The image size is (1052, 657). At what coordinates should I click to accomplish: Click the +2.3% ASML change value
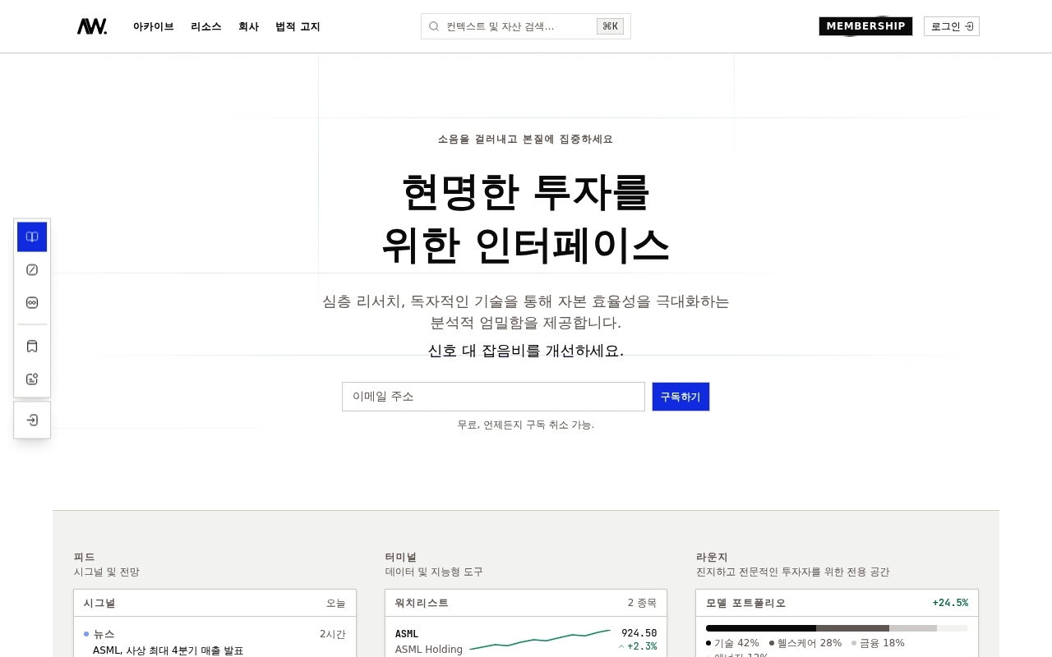638,646
